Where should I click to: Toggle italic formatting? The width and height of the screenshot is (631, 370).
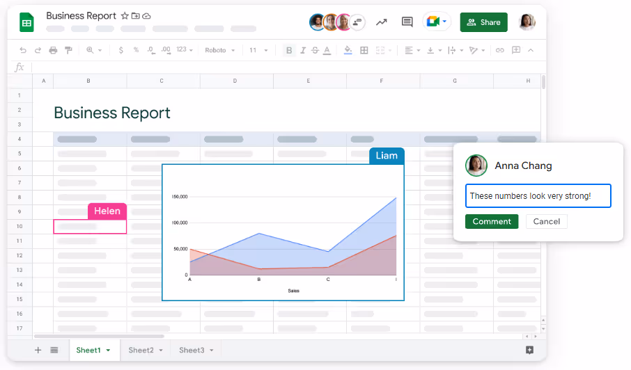[x=303, y=50]
